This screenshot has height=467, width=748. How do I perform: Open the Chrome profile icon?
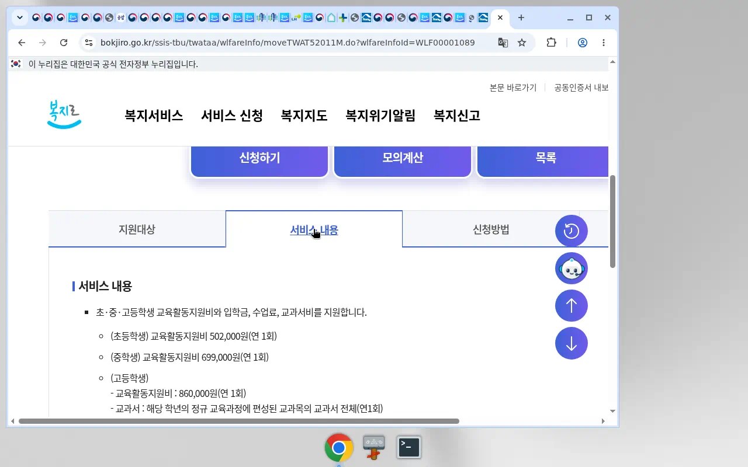(583, 43)
